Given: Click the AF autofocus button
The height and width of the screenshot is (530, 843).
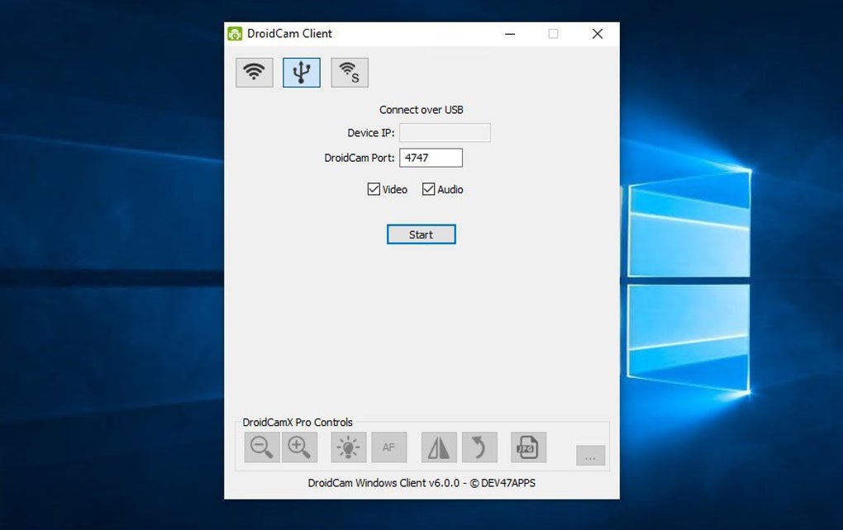Looking at the screenshot, I should pos(388,447).
